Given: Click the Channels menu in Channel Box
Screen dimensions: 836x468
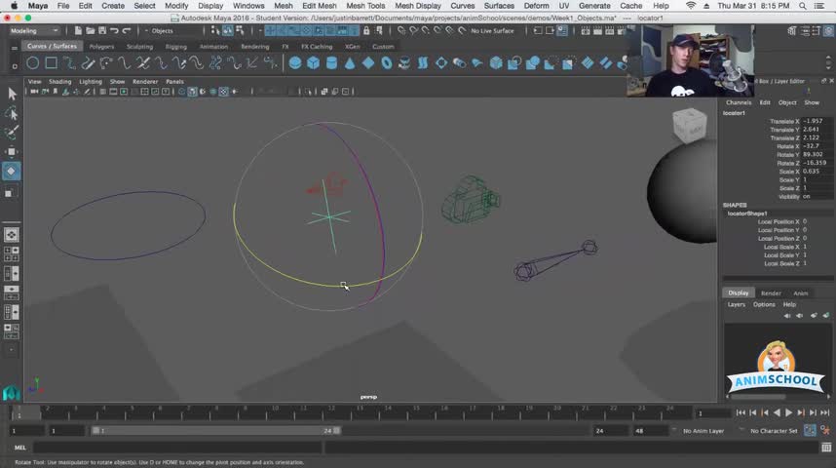Looking at the screenshot, I should click(738, 102).
